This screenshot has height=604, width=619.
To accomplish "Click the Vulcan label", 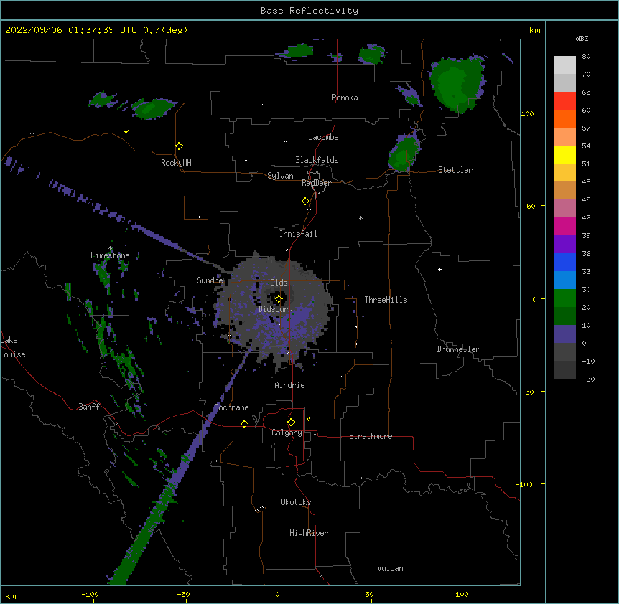I will point(390,568).
